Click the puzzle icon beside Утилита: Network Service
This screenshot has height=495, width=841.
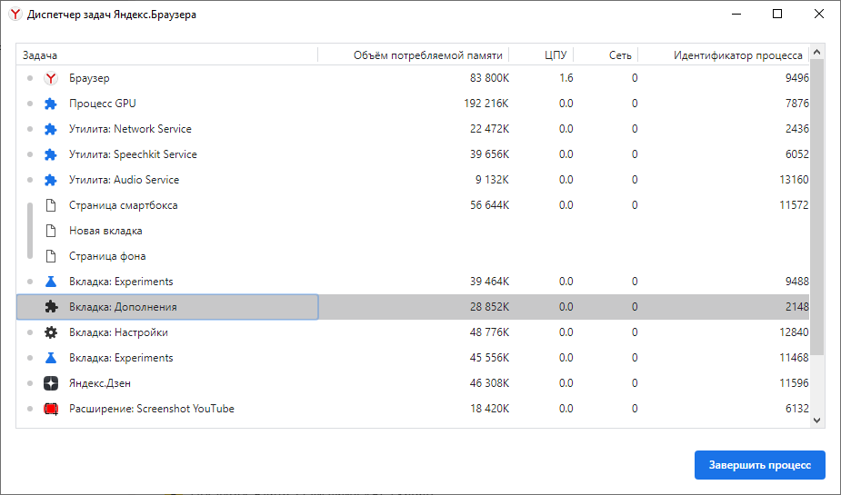51,129
